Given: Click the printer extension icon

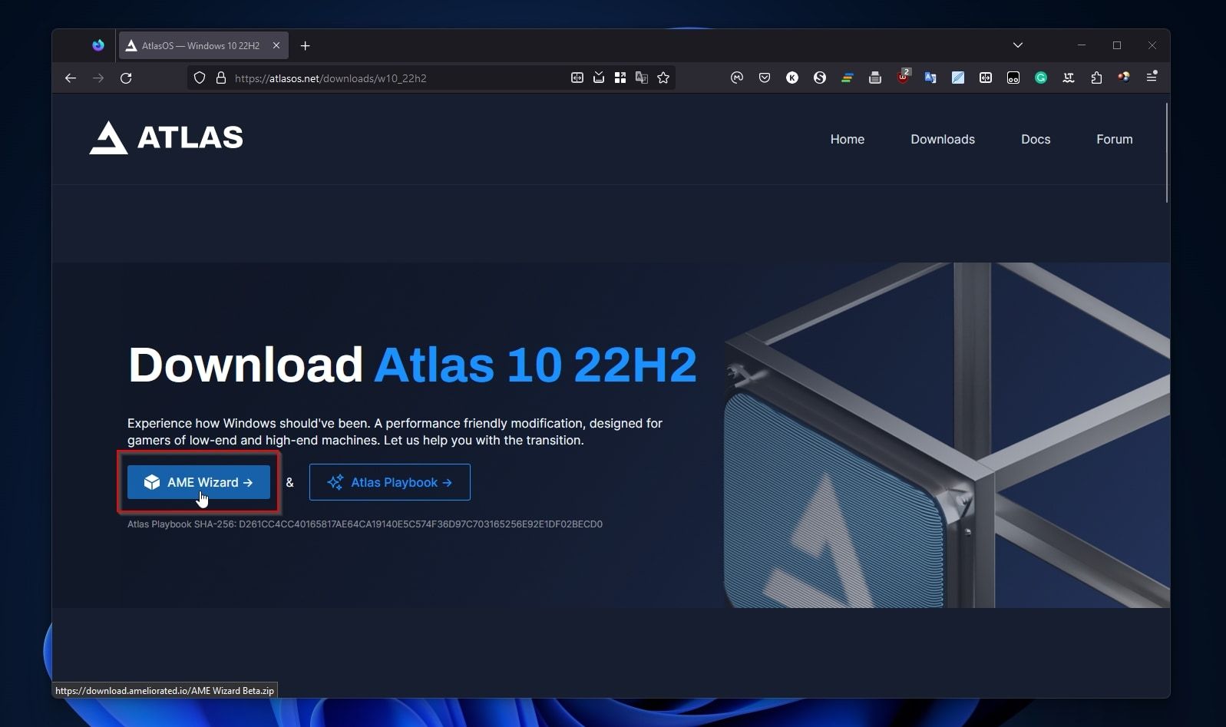Looking at the screenshot, I should (x=875, y=78).
